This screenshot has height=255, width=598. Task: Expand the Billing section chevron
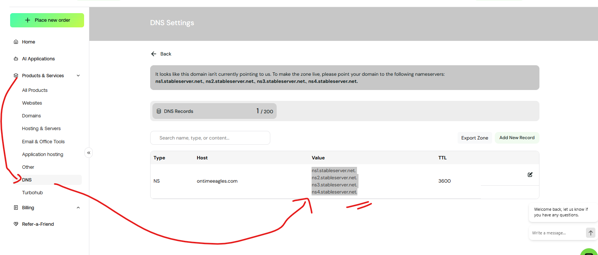[x=78, y=208]
